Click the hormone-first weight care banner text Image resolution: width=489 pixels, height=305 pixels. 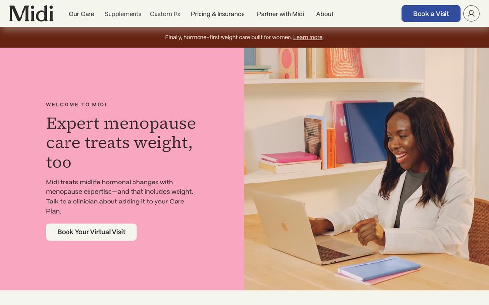[x=228, y=37]
